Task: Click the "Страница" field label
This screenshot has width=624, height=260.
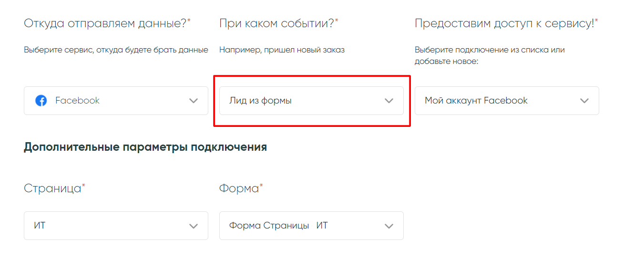Action: coord(52,188)
